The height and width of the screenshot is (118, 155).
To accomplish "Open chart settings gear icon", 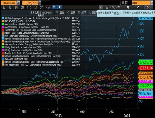I will (147, 7).
